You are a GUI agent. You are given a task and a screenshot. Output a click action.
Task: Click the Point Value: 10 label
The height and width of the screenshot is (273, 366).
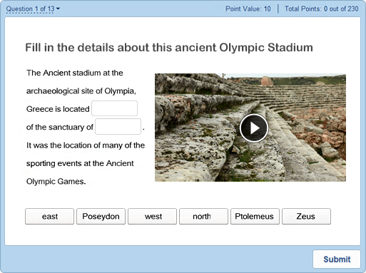[248, 9]
